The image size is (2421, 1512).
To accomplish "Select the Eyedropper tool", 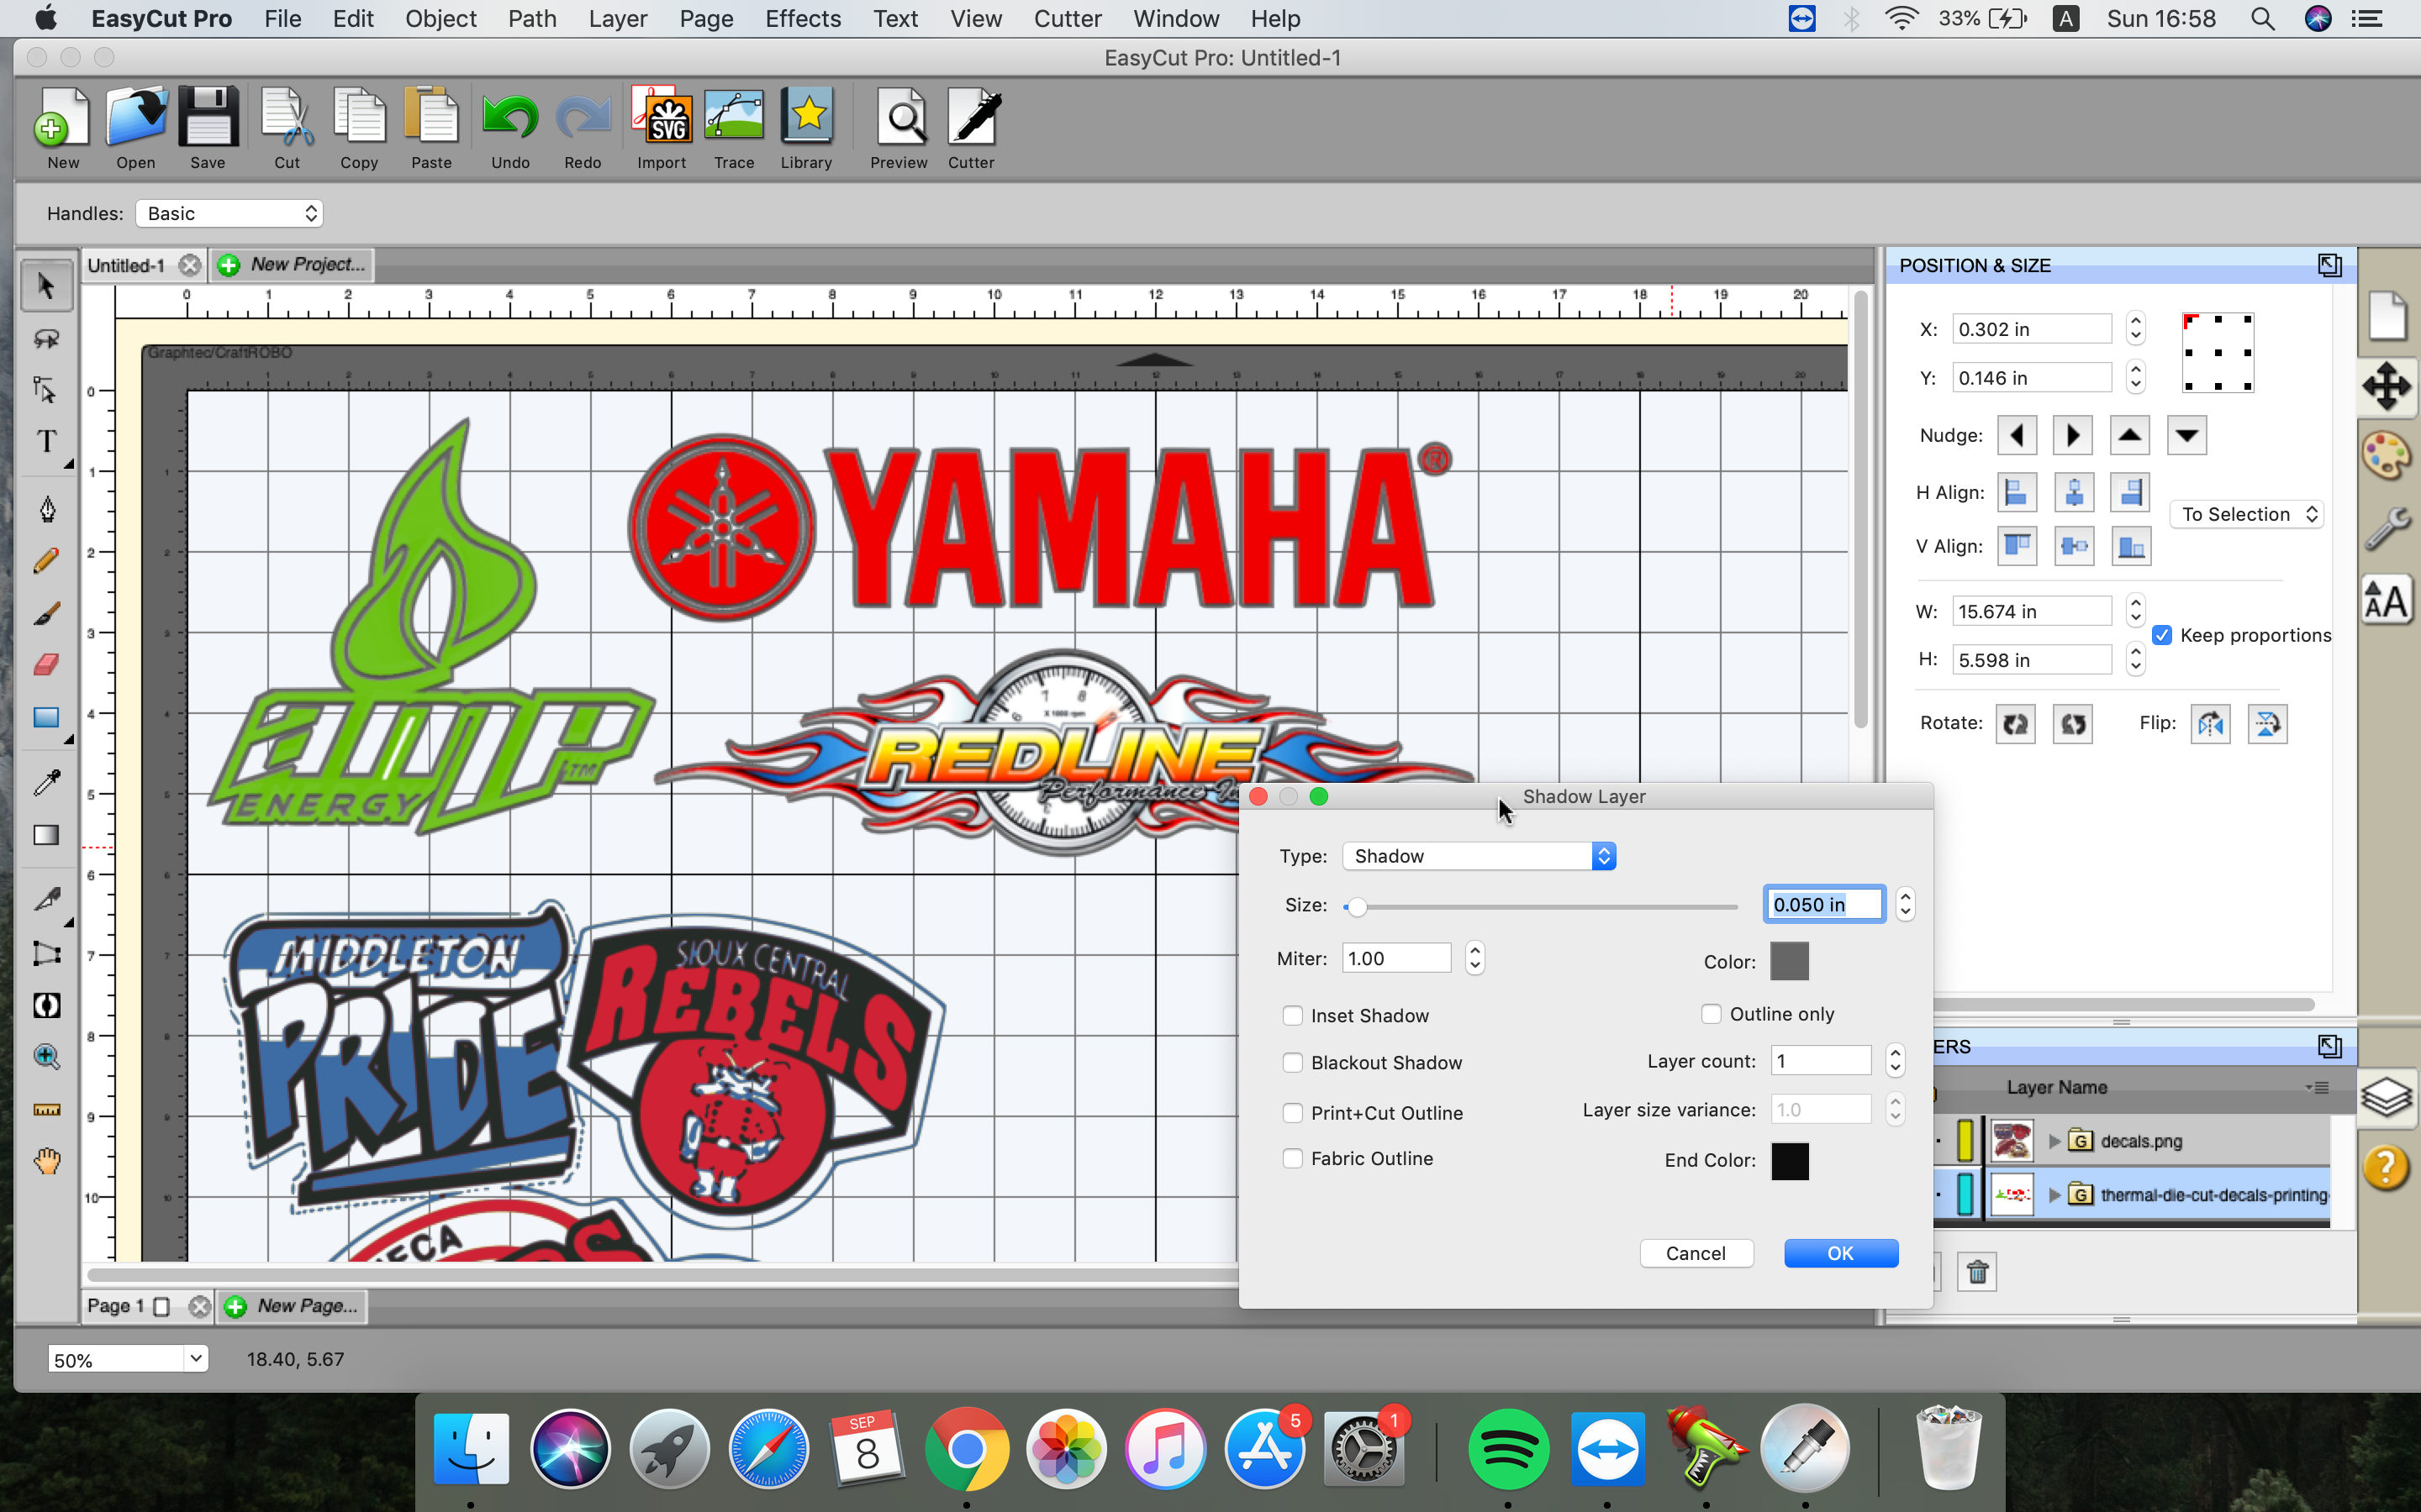I will pyautogui.click(x=46, y=783).
